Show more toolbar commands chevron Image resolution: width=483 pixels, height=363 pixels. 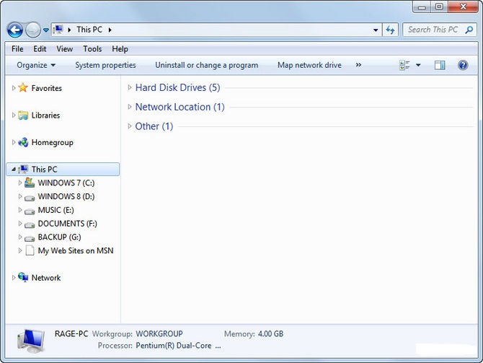pyautogui.click(x=358, y=65)
